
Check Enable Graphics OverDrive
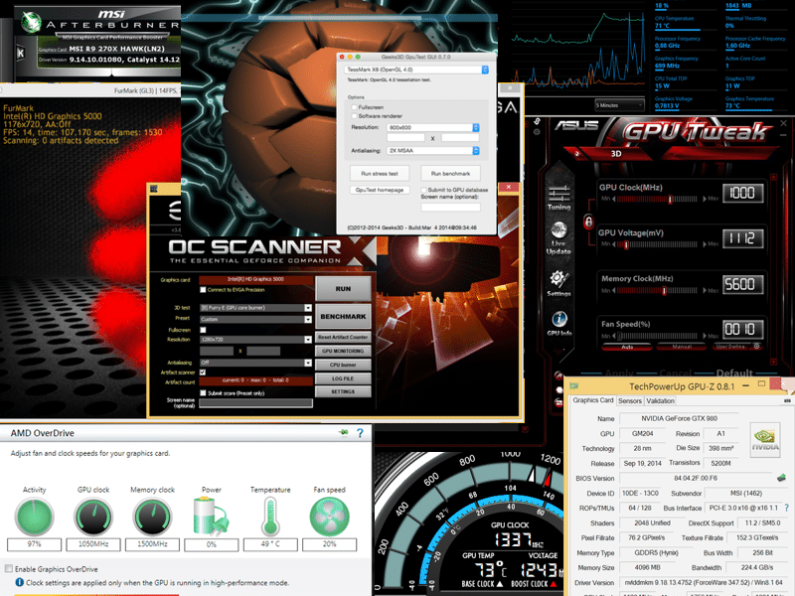pyautogui.click(x=9, y=568)
